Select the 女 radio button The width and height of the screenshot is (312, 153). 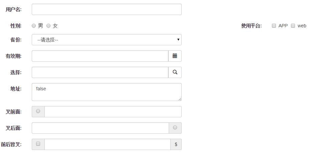[x=48, y=26]
